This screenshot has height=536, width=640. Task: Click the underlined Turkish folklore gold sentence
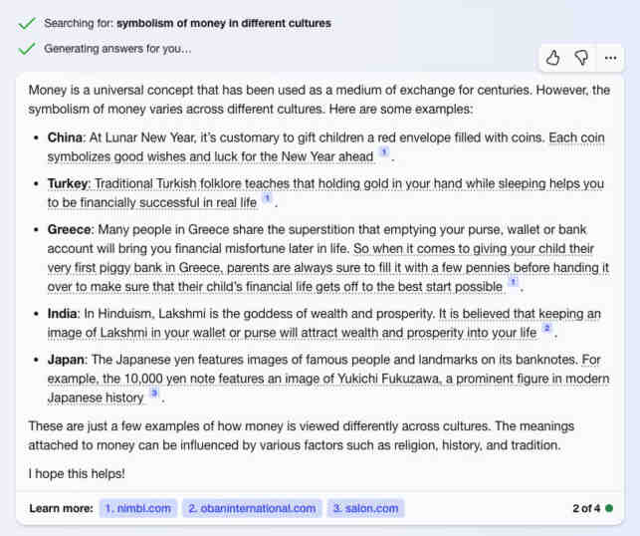pos(325,193)
